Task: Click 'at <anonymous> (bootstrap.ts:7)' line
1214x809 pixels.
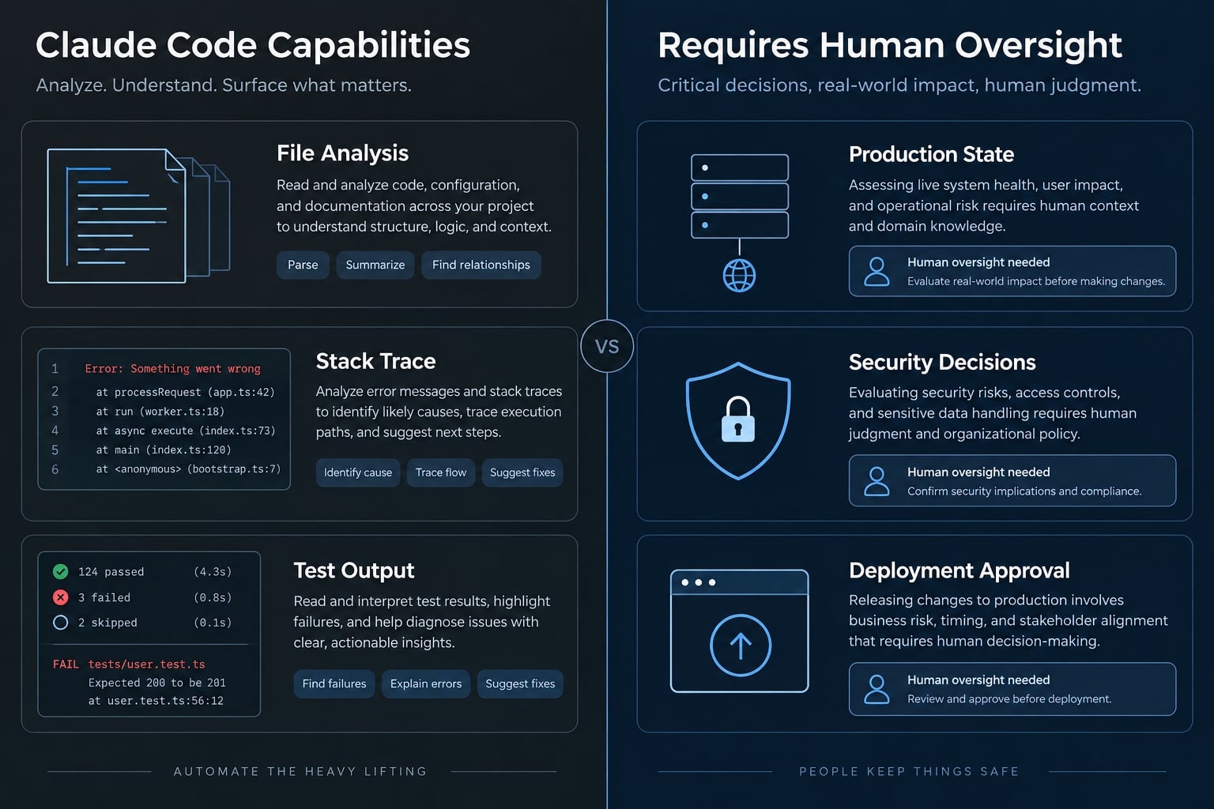Action: pyautogui.click(x=188, y=469)
